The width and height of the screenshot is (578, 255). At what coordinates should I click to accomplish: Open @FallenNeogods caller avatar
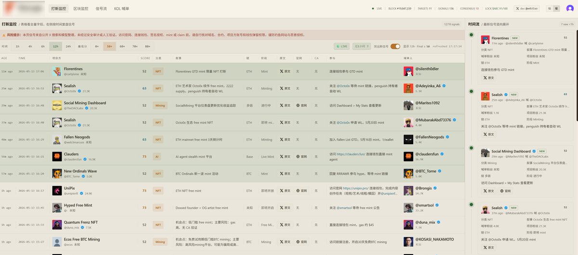tap(408, 140)
